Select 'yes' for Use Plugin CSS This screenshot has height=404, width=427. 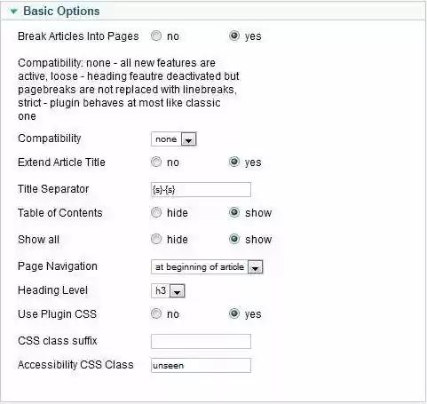pos(234,313)
